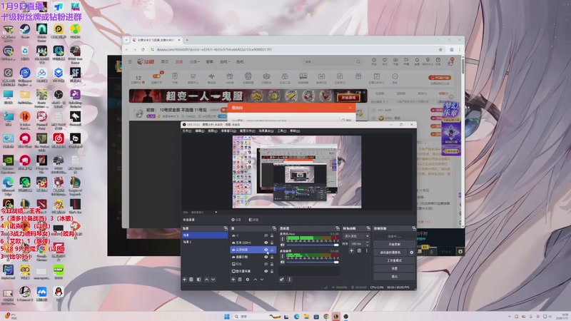The image size is (571, 321).
Task: Add a new scene with the plus icon
Action: coord(184,280)
